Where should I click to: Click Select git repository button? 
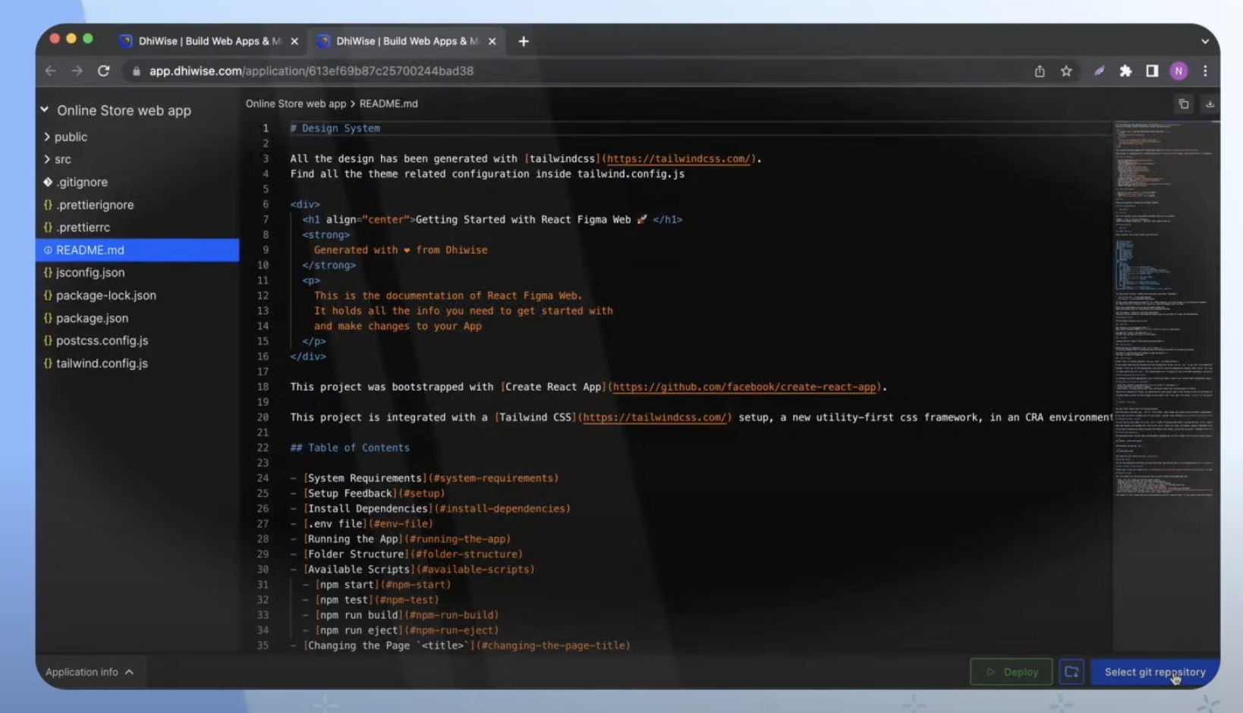coord(1154,671)
